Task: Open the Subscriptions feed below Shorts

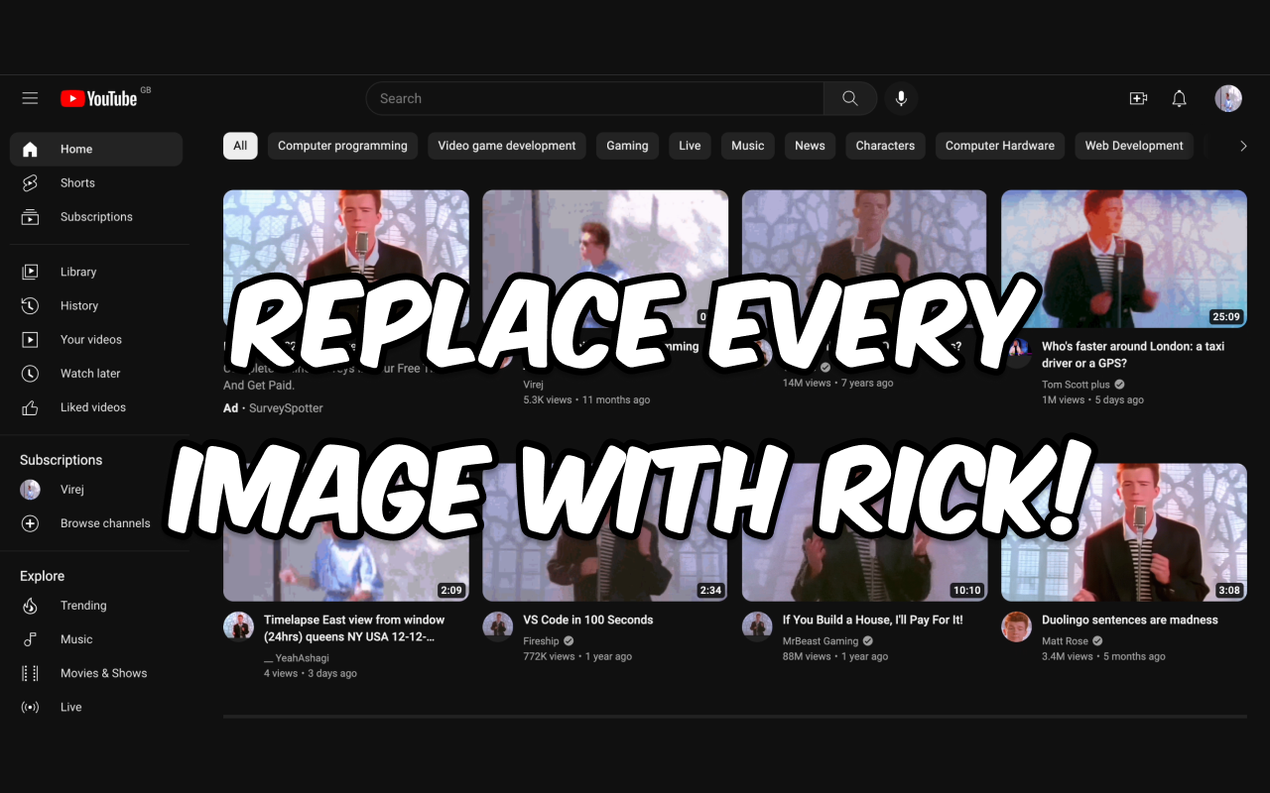Action: [x=96, y=216]
